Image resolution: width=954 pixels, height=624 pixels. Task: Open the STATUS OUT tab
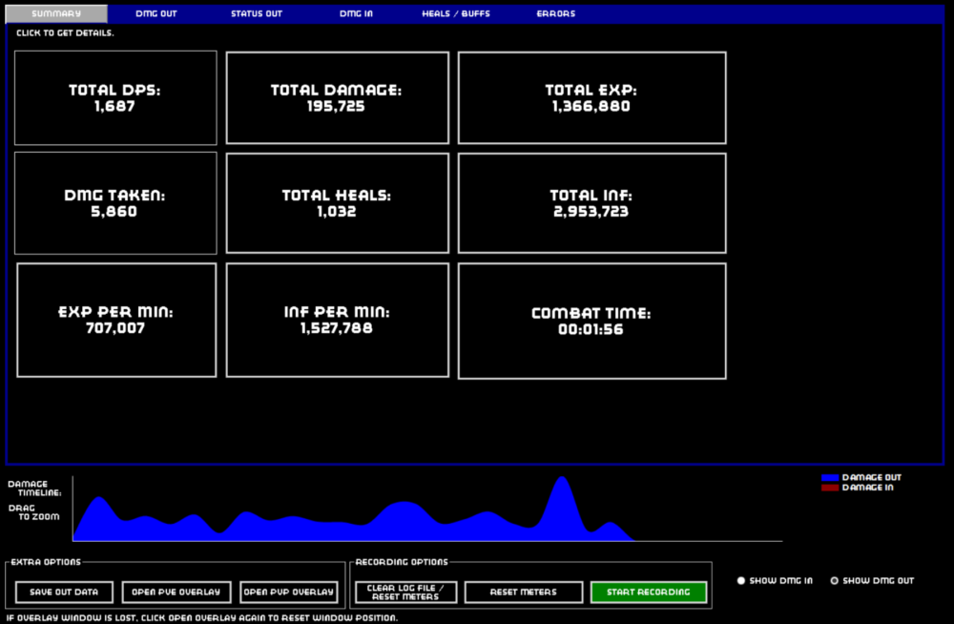click(x=256, y=14)
